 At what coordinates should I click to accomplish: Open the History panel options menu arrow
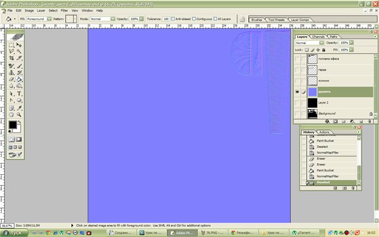pos(358,132)
